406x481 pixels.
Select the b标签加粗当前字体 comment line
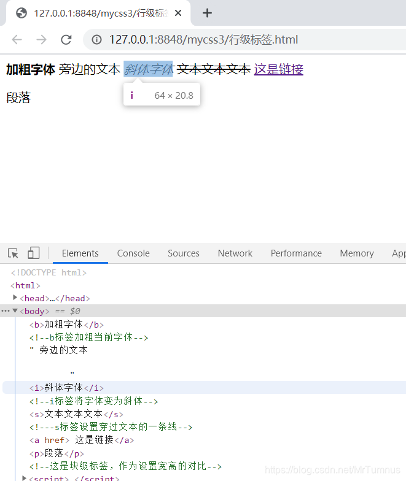pyautogui.click(x=88, y=337)
